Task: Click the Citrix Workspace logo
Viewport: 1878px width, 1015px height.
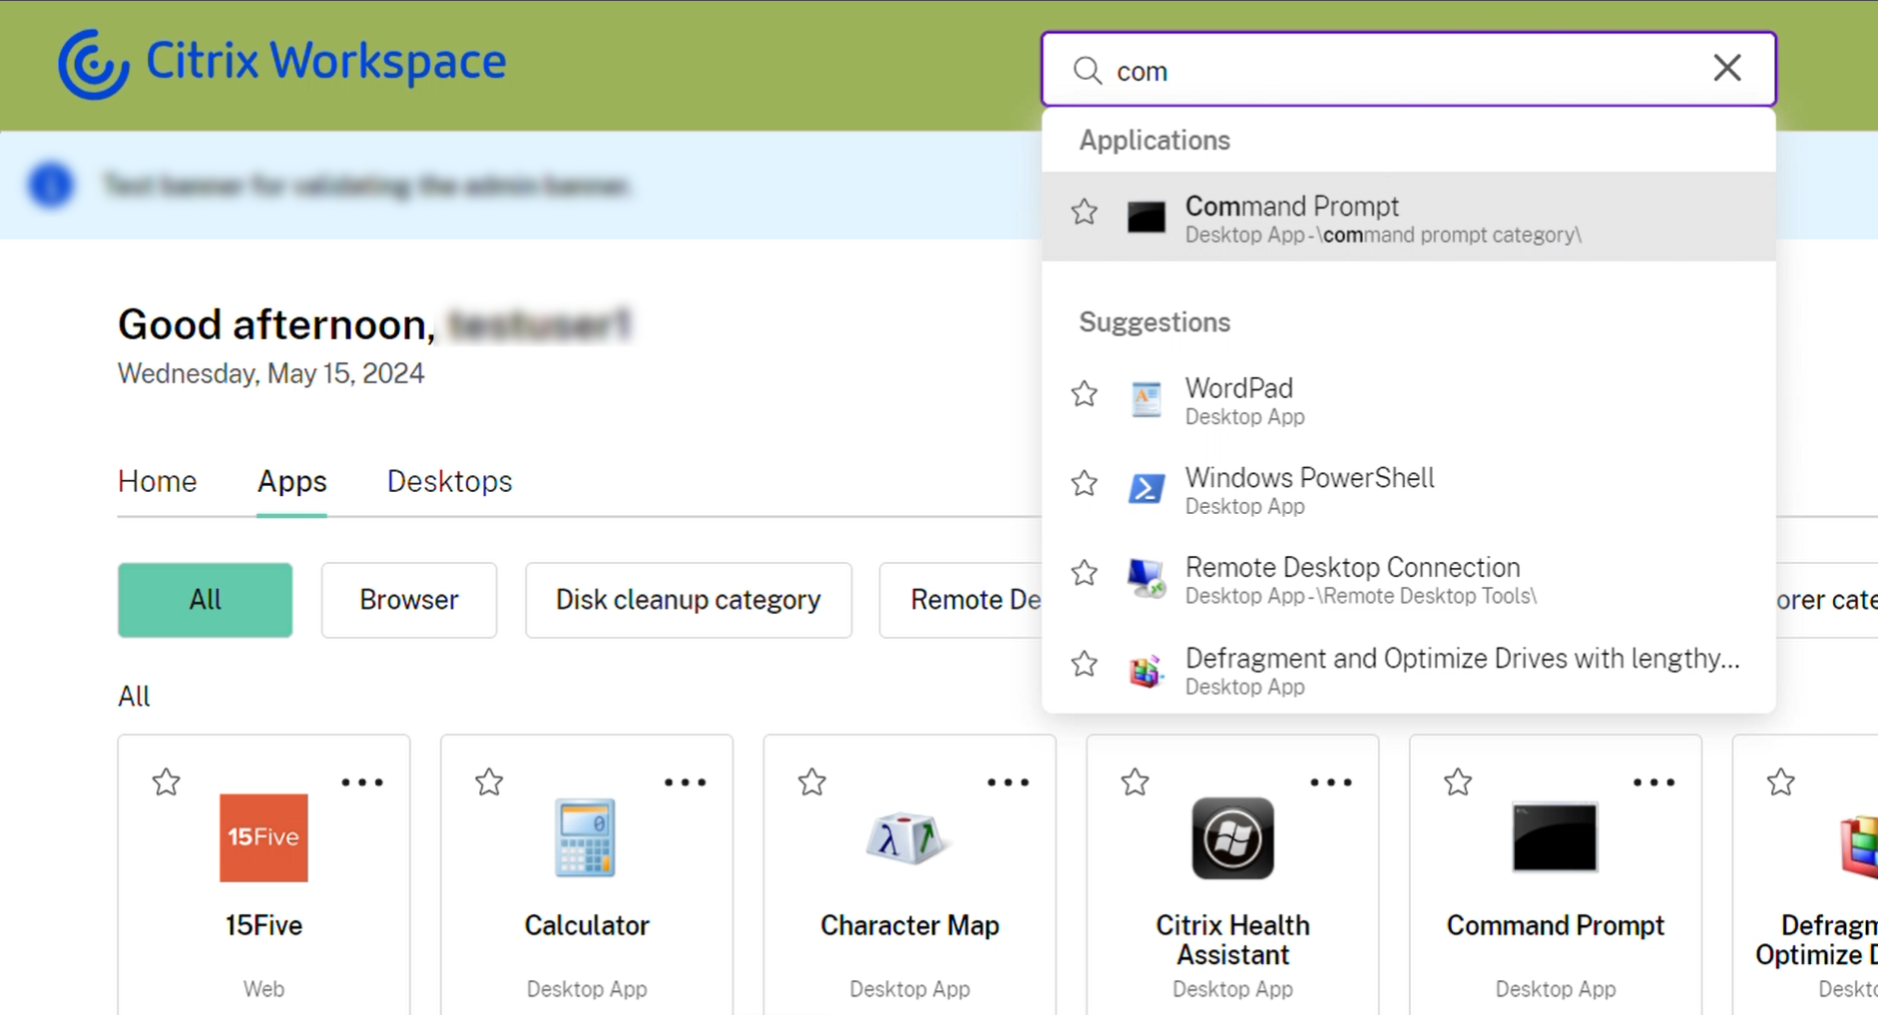Action: click(x=281, y=63)
